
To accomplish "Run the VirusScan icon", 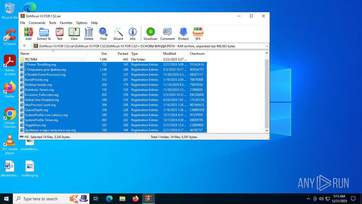I will pyautogui.click(x=150, y=34).
